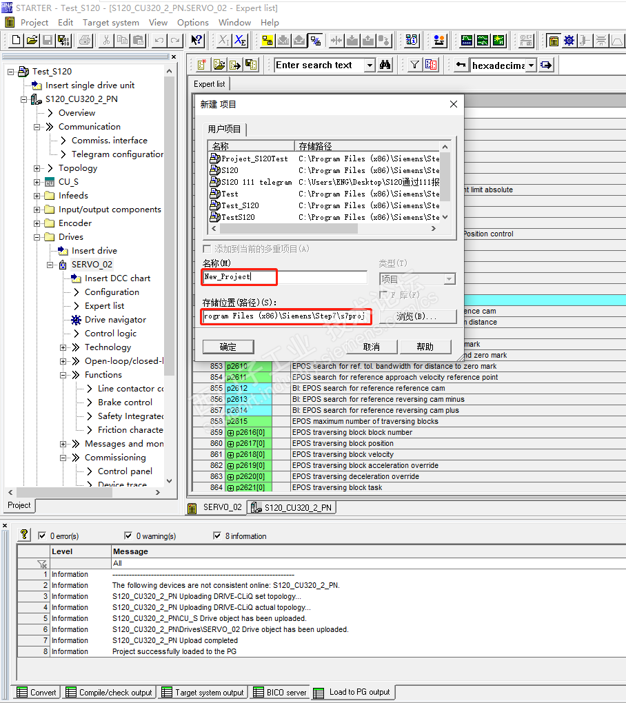
Task: Click the Redo arrow icon
Action: coord(175,41)
